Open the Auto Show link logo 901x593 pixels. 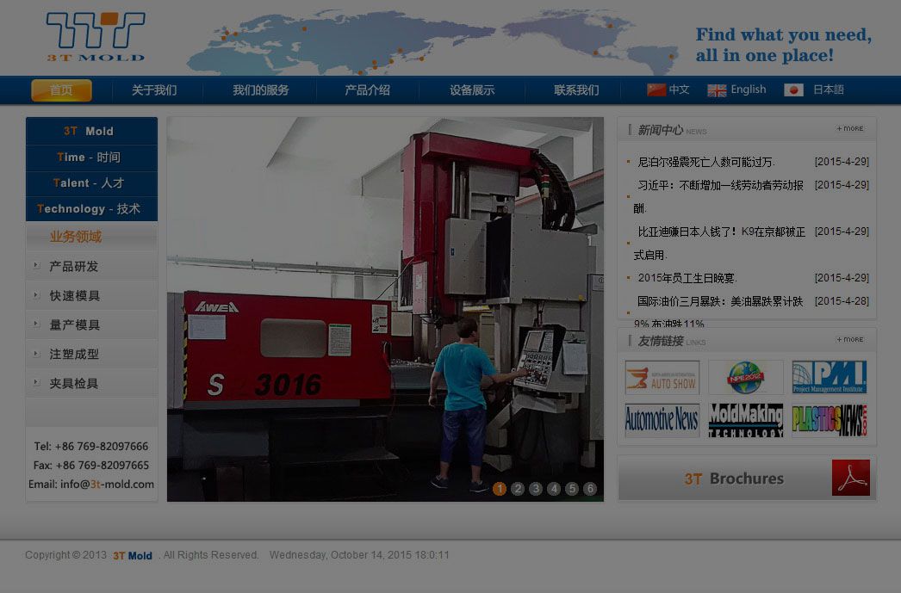coord(662,377)
